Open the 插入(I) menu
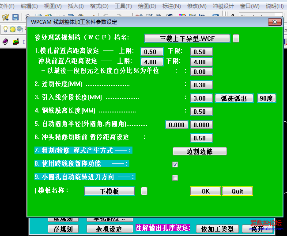Screen dimensions: 287x236 pyautogui.click(x=76, y=6)
